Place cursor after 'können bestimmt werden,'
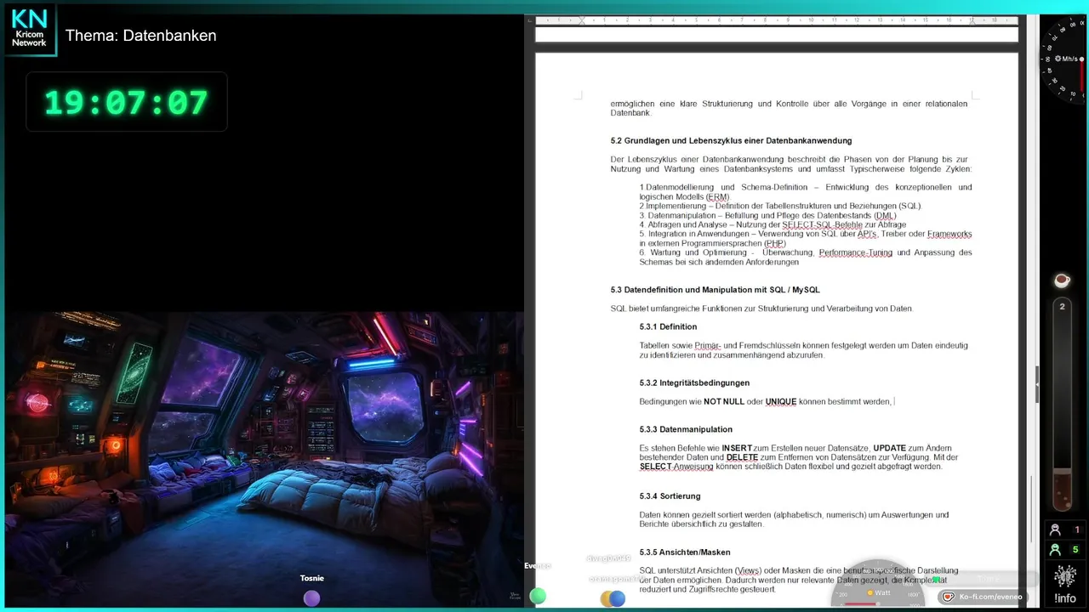The image size is (1089, 612). click(x=893, y=401)
